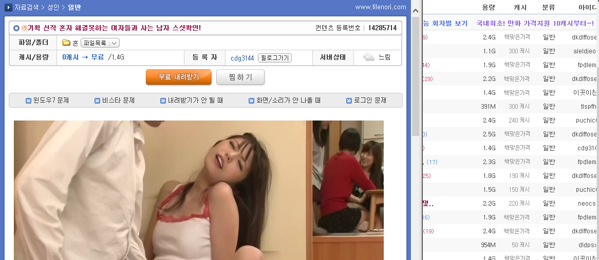Select the 391M size cell in list

coord(489,106)
